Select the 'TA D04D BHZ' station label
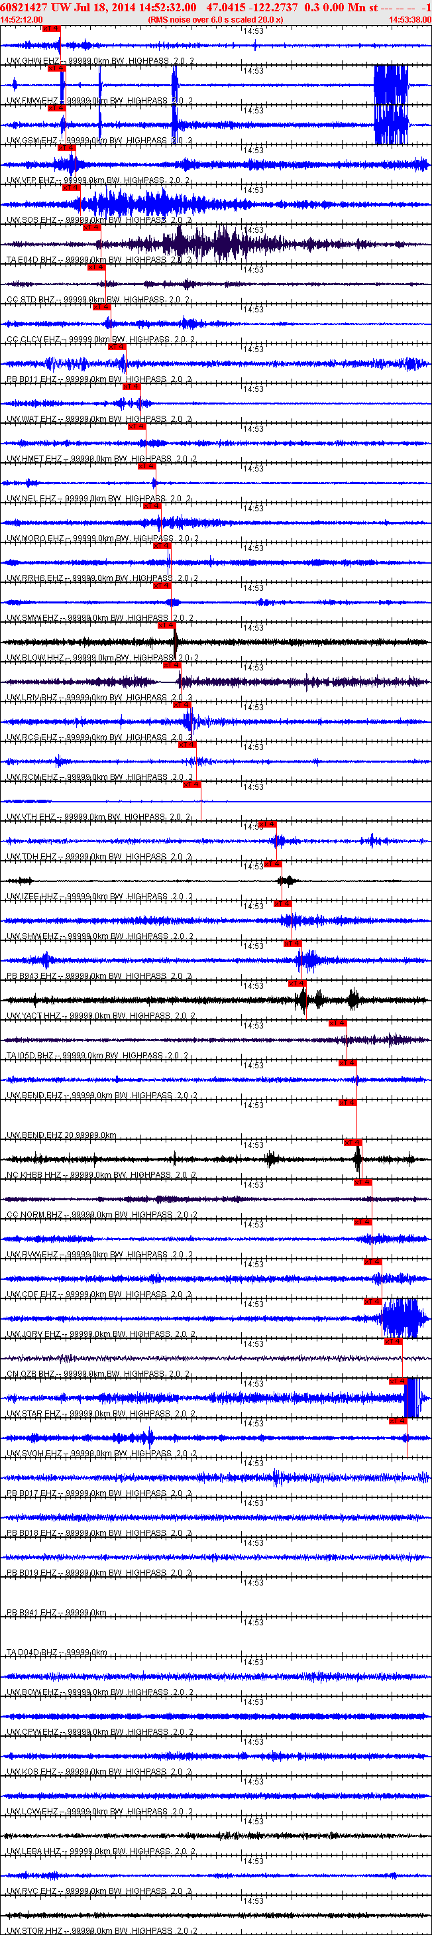432x1935 pixels. [x=33, y=1653]
